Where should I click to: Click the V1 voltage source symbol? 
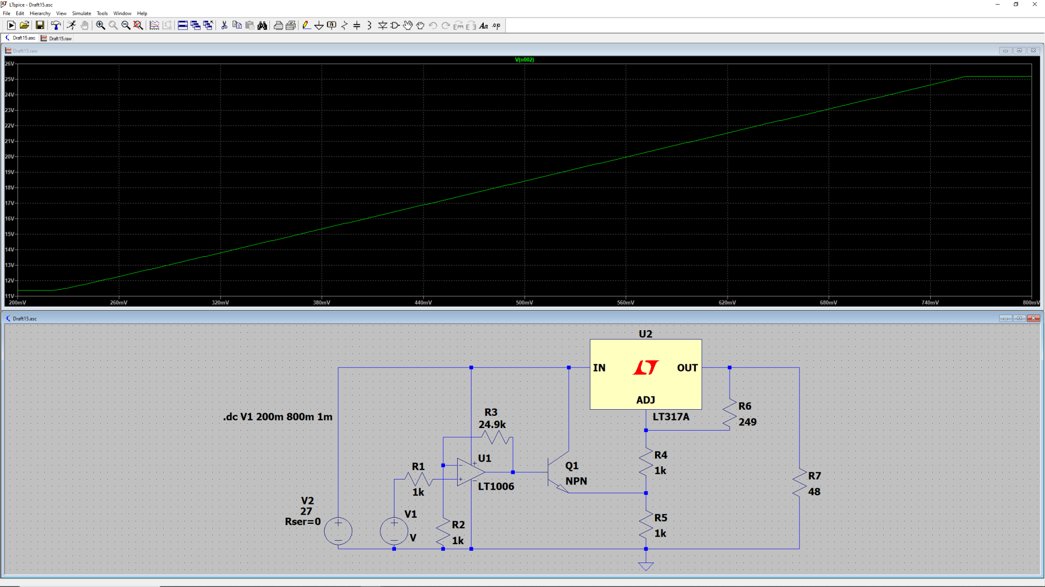click(394, 531)
